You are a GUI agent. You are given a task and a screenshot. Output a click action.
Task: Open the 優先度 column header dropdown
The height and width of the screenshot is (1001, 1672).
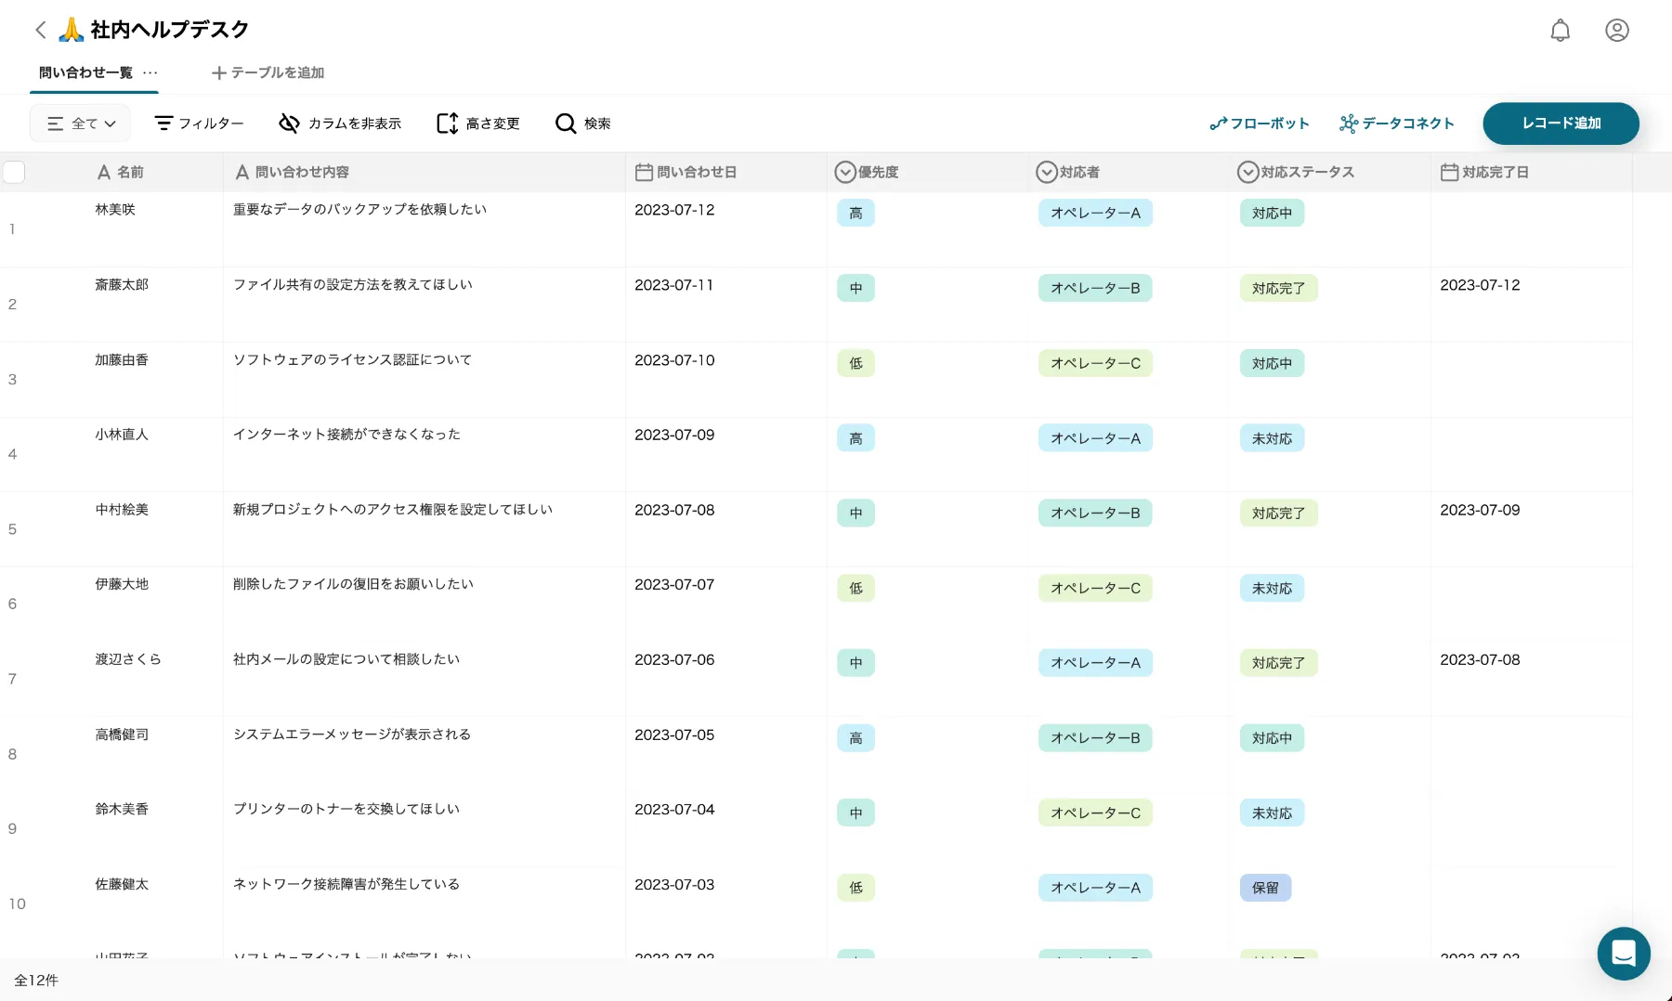[x=844, y=172]
